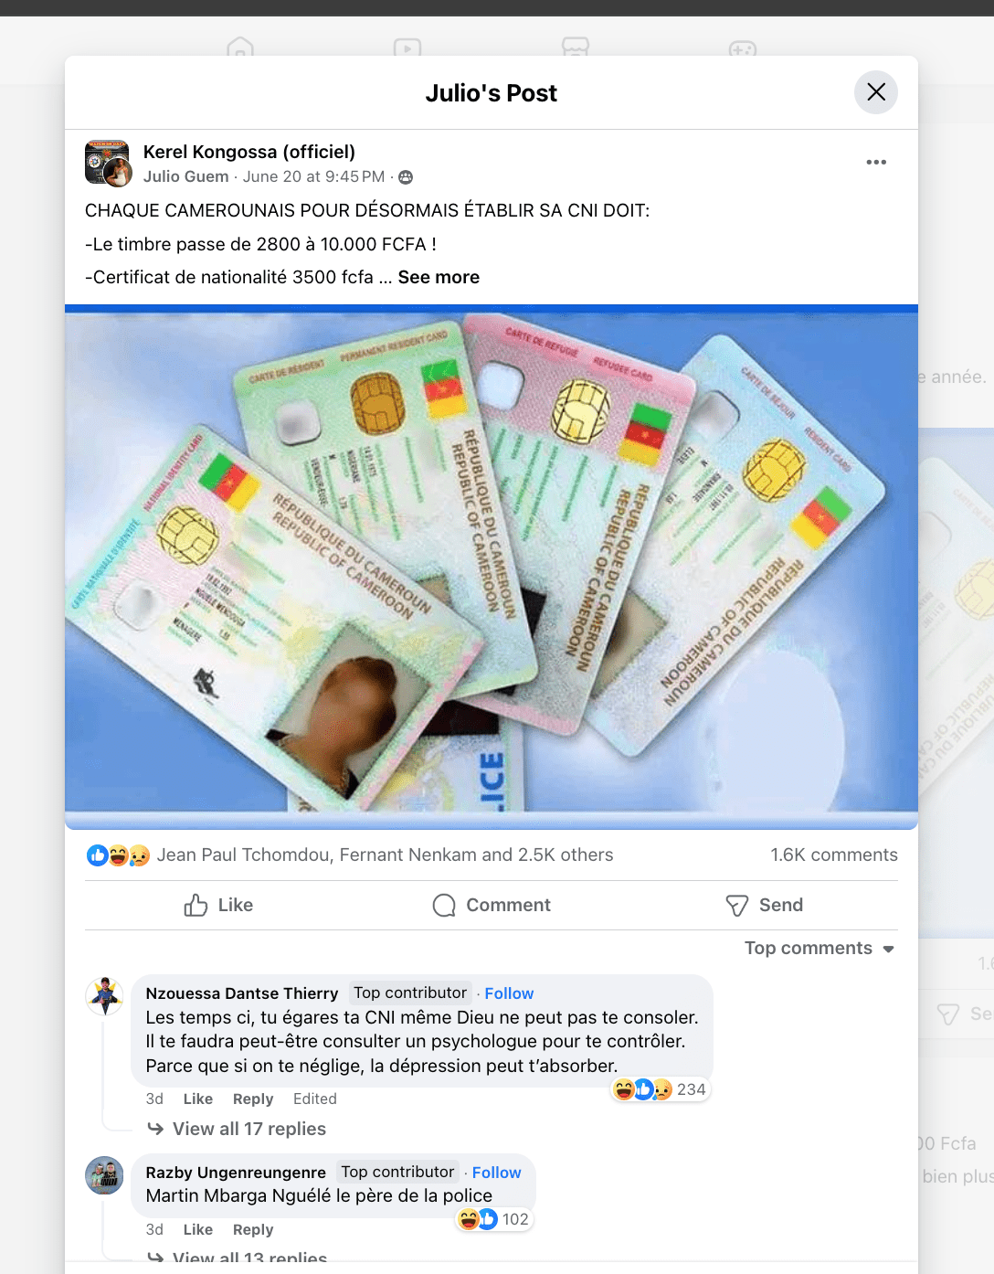
Task: Reply to Razby Ungenreungenre's comment
Action: click(253, 1229)
